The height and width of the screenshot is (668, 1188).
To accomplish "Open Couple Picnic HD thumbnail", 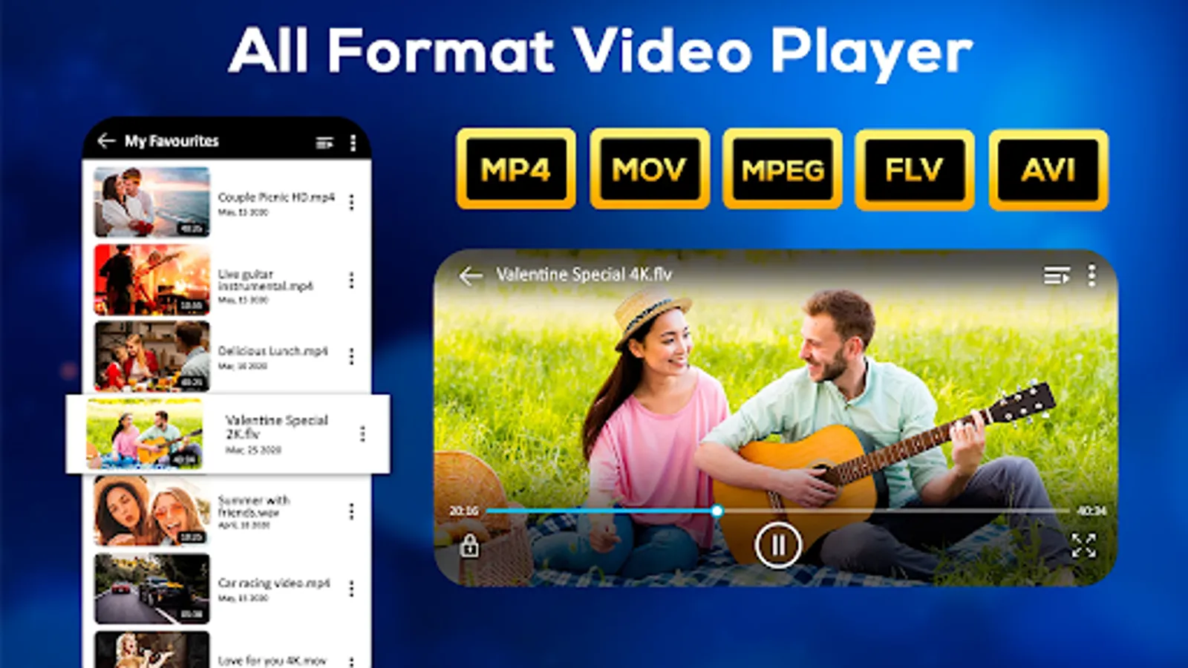I will [x=152, y=202].
